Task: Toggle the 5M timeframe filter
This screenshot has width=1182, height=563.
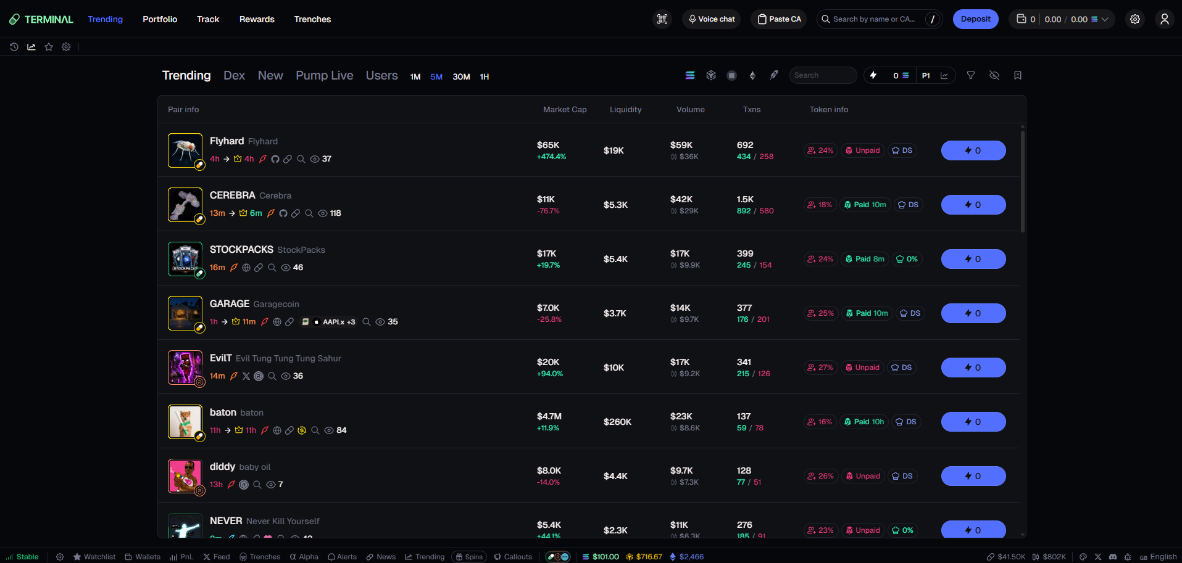Action: click(436, 76)
